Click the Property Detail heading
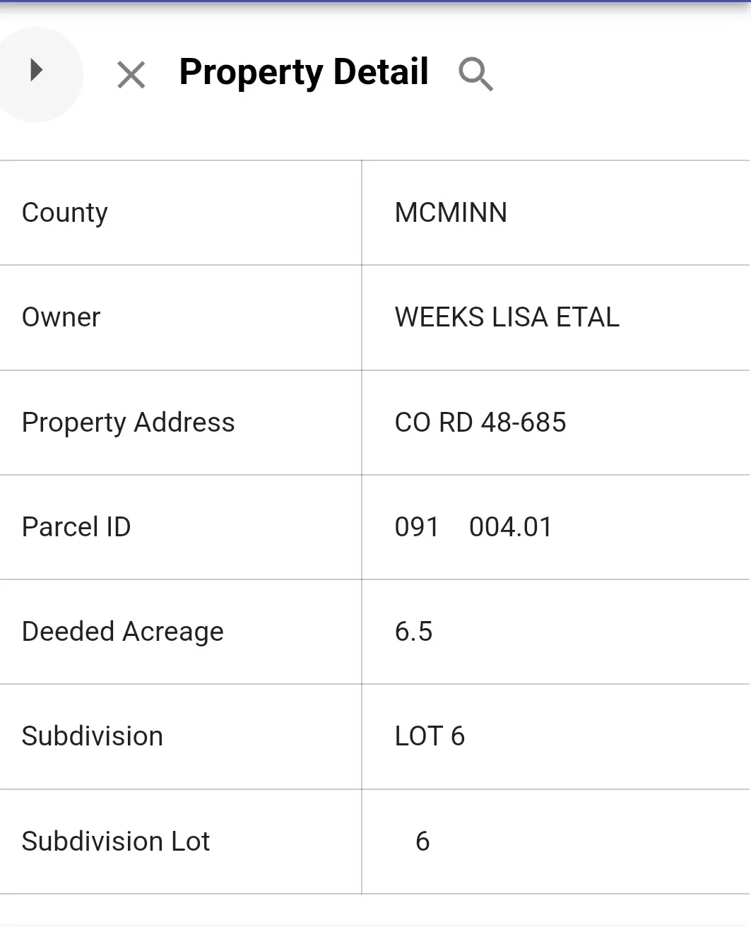The height and width of the screenshot is (927, 751). [304, 73]
